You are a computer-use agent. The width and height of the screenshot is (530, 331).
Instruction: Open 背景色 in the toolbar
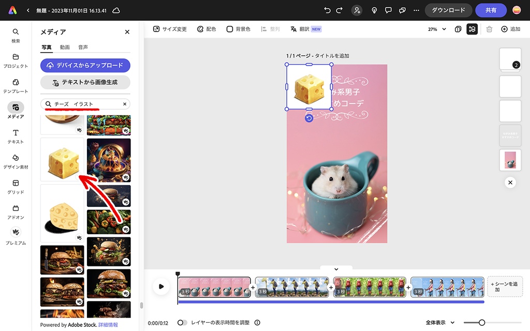coord(238,29)
